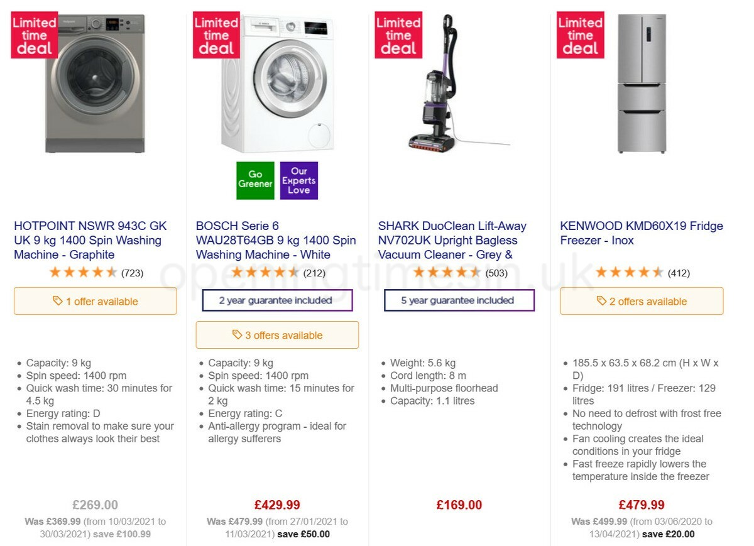Select the star rating showing 723 reviews

[82, 273]
